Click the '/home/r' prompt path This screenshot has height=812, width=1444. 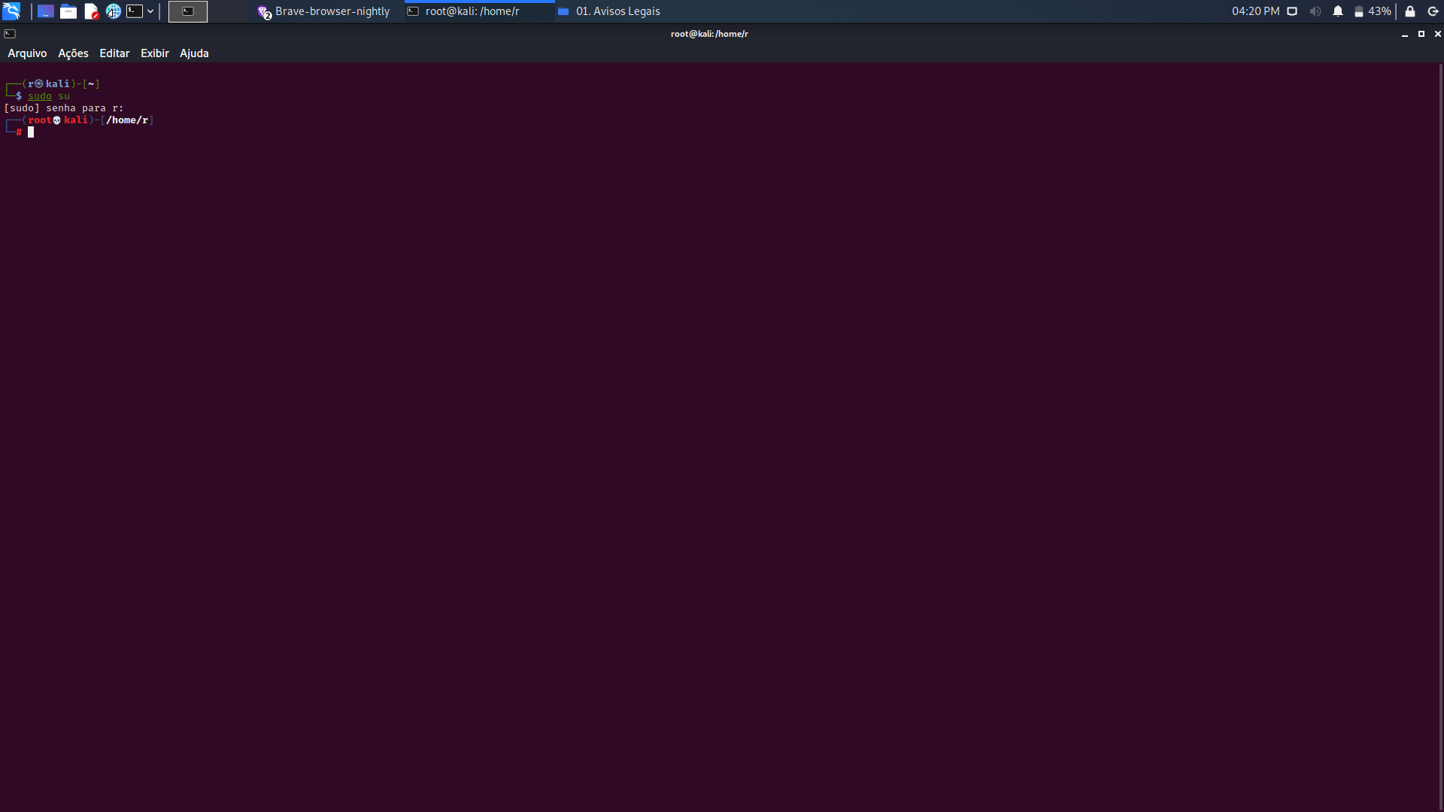[x=127, y=120]
